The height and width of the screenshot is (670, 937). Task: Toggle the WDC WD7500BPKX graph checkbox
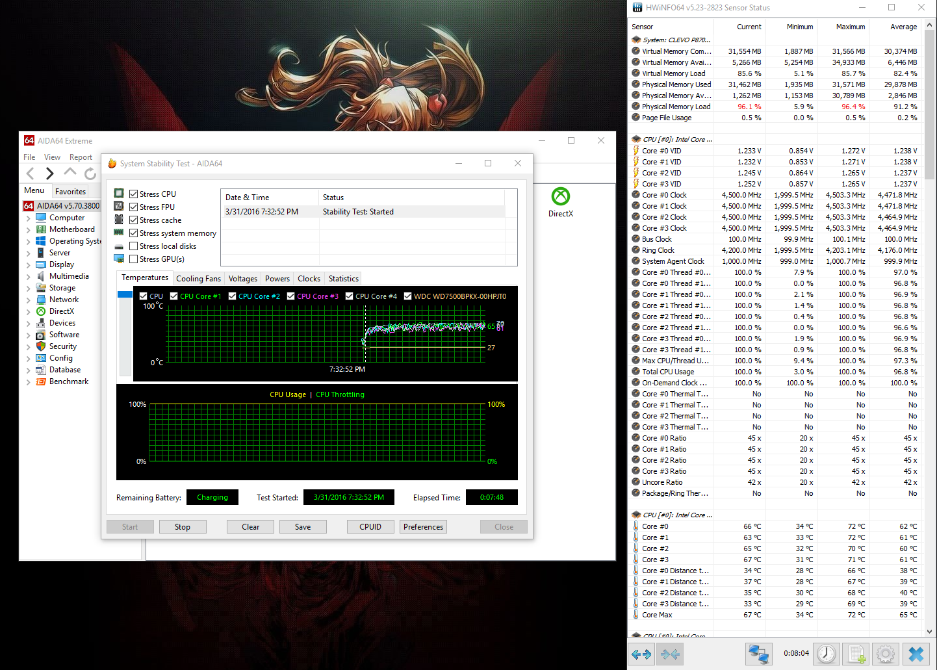408,296
